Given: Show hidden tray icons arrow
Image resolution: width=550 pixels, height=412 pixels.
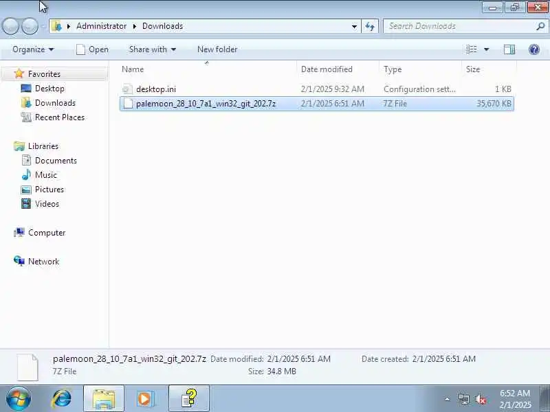Looking at the screenshot, I should coord(448,399).
